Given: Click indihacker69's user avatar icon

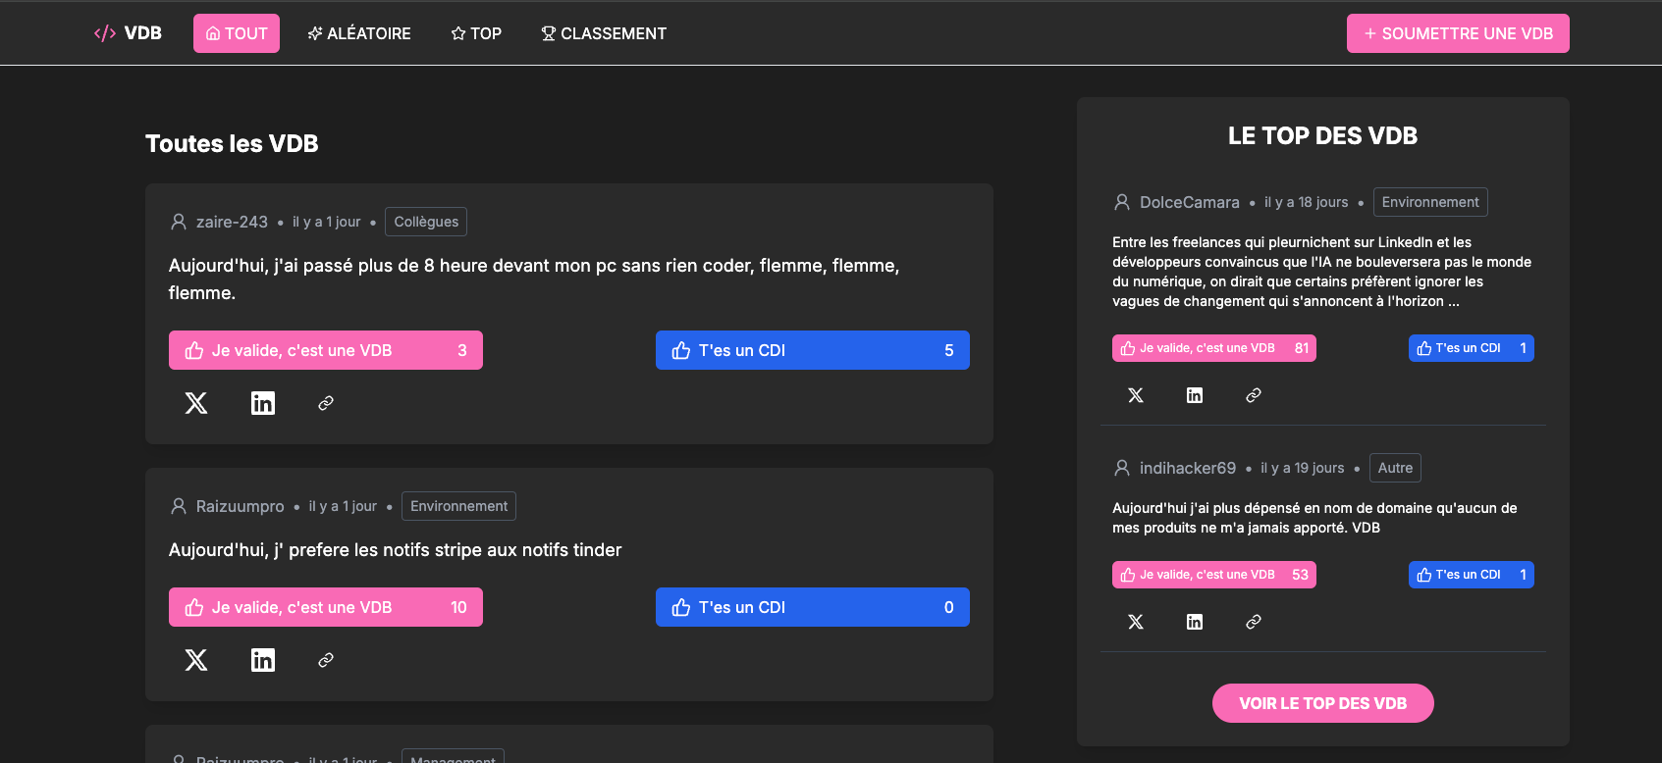Looking at the screenshot, I should click(1122, 468).
